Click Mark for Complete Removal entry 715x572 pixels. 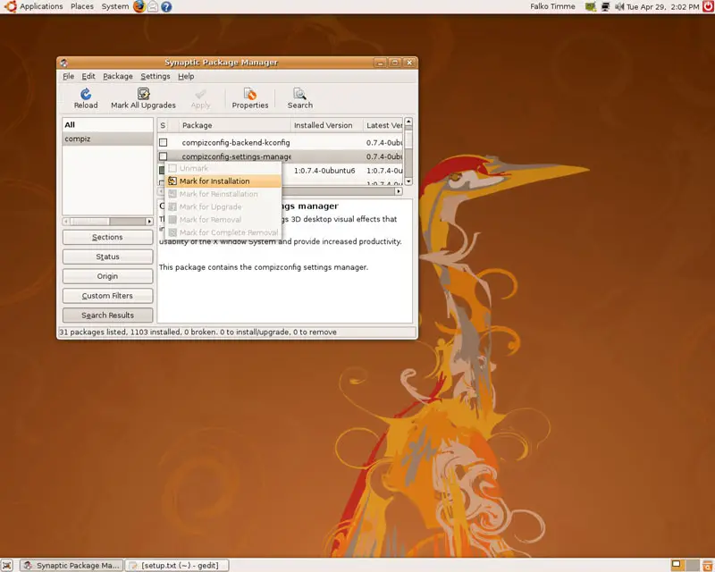coord(223,232)
